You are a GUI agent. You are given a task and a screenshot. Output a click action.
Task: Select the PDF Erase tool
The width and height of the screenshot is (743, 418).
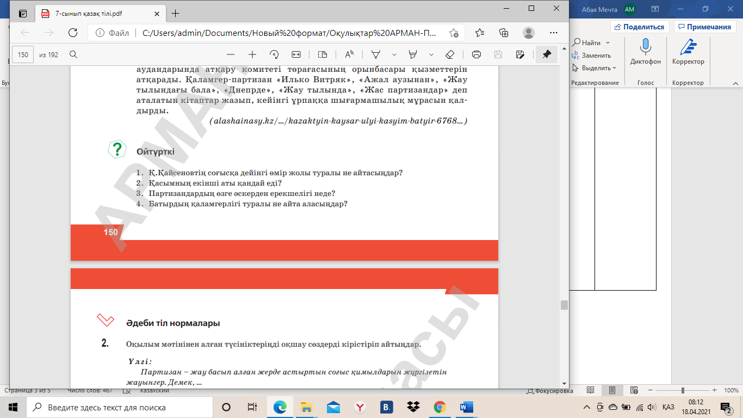coord(450,54)
